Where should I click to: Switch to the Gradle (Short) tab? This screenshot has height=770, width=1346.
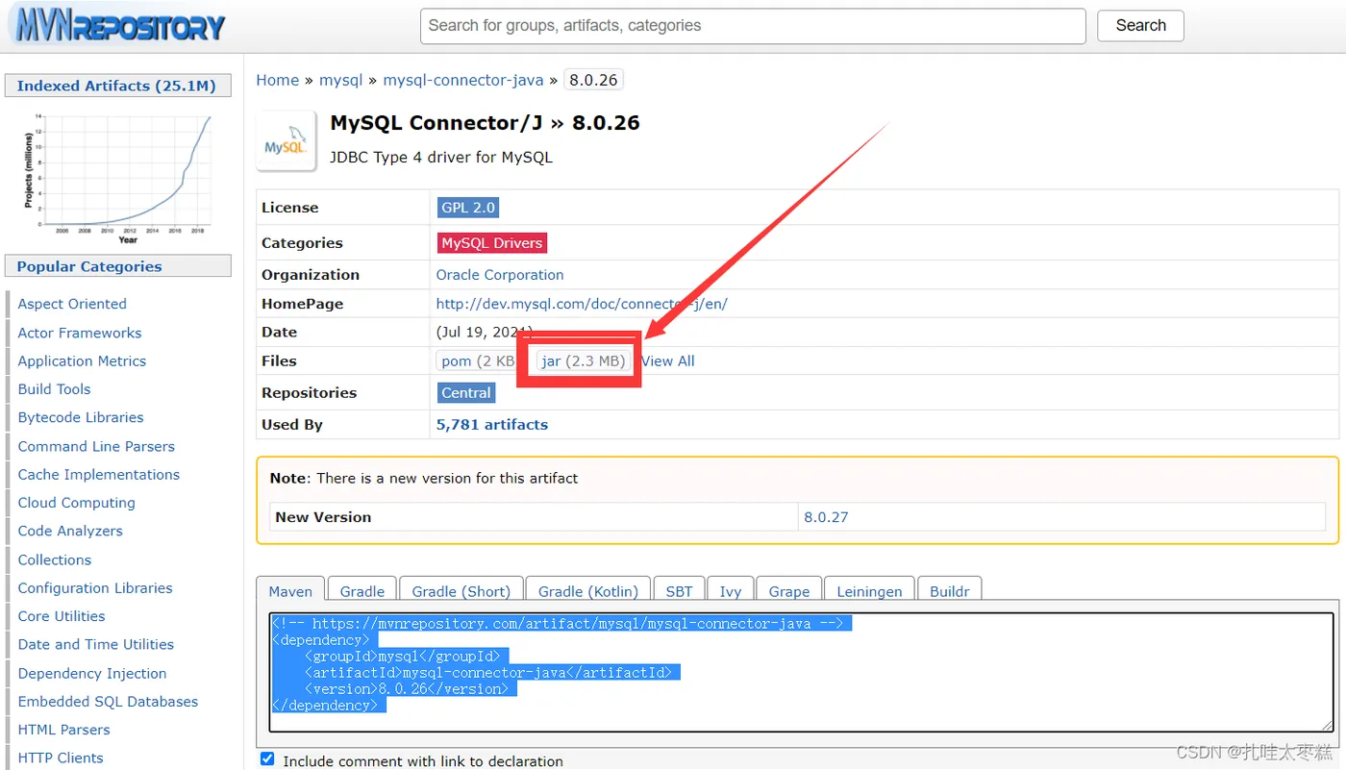[x=461, y=590]
